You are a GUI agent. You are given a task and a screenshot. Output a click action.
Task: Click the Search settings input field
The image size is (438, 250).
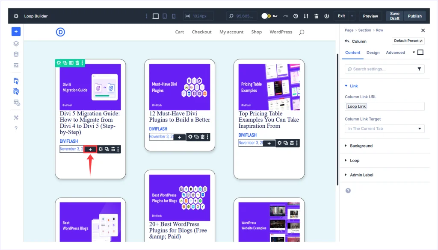(x=381, y=69)
